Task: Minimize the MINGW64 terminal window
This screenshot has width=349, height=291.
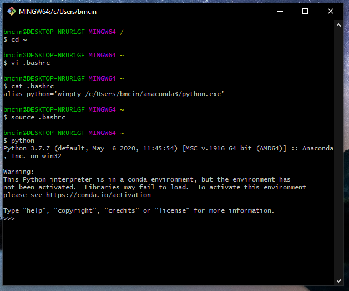Action: [x=280, y=11]
